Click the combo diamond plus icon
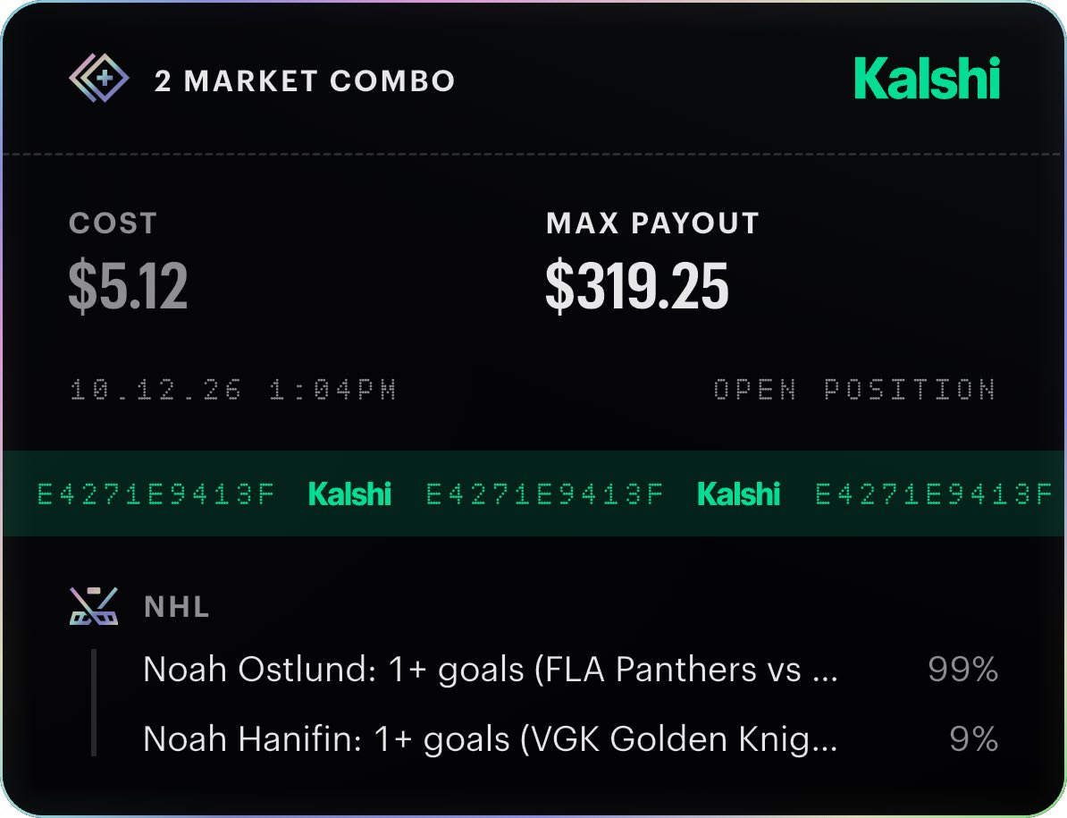This screenshot has width=1067, height=818. pos(98,79)
